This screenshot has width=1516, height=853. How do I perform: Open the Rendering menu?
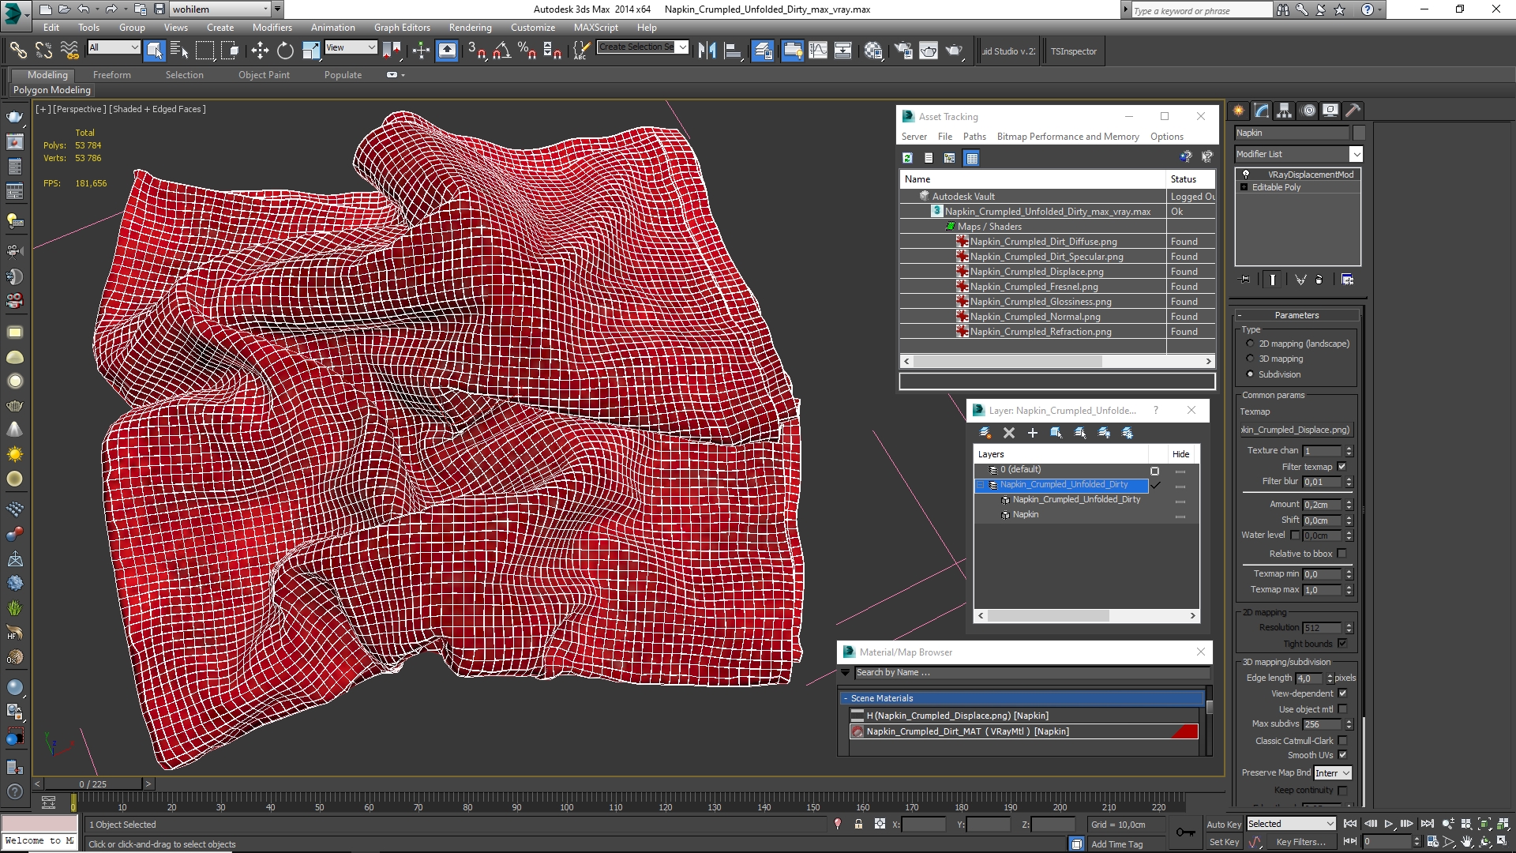coord(470,27)
